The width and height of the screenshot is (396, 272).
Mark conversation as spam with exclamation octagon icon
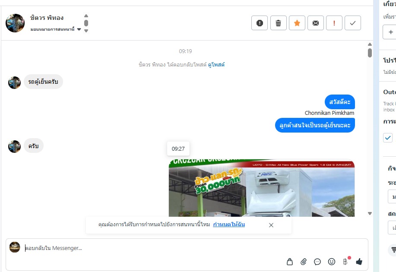point(260,23)
